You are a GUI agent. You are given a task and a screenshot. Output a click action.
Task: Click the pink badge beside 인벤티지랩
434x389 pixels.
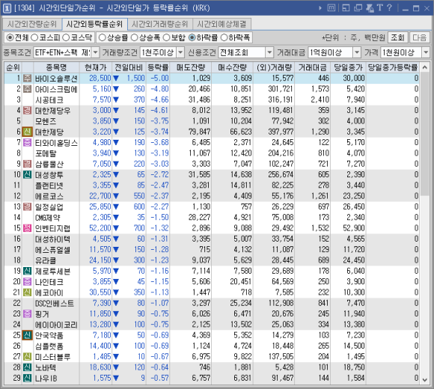pyautogui.click(x=27, y=228)
